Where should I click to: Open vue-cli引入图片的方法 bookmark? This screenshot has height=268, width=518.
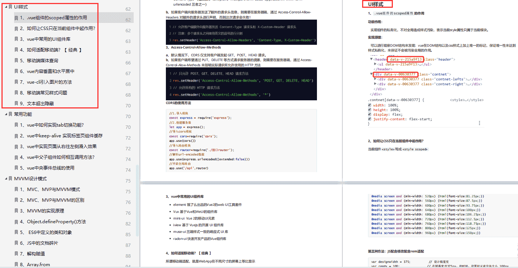tap(49, 82)
